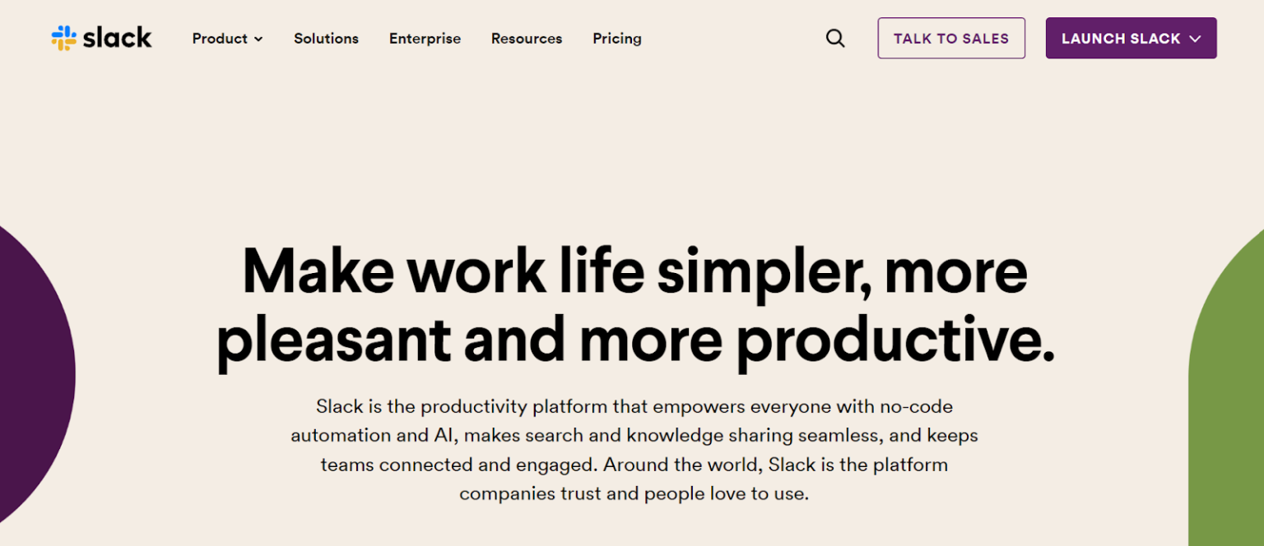The height and width of the screenshot is (546, 1264).
Task: Open the Pricing page
Action: click(x=616, y=39)
